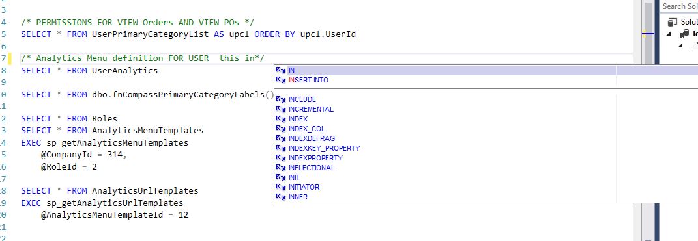Click the PERMISSIONS FOR VIEW Orders comment
Image resolution: width=698 pixels, height=241 pixels.
pyautogui.click(x=138, y=22)
